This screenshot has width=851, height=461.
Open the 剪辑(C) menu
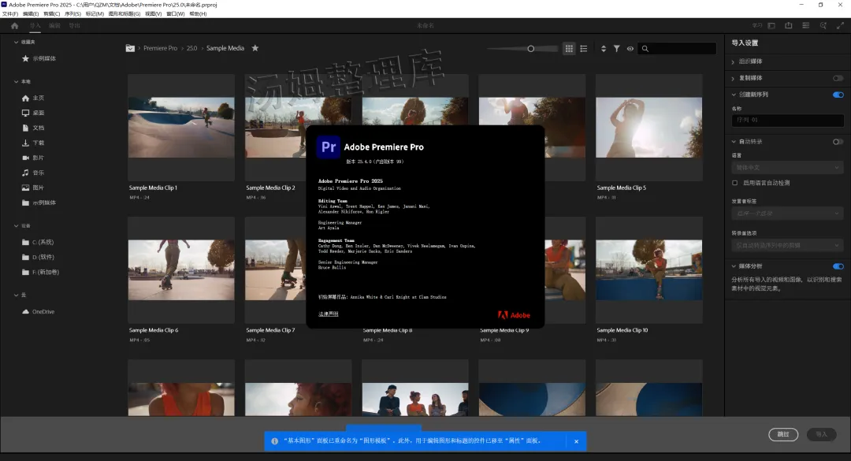tap(51, 13)
